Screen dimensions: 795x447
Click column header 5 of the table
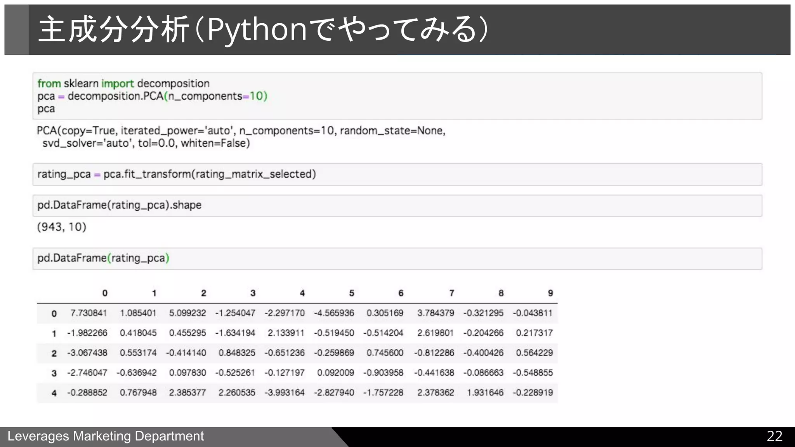point(351,293)
